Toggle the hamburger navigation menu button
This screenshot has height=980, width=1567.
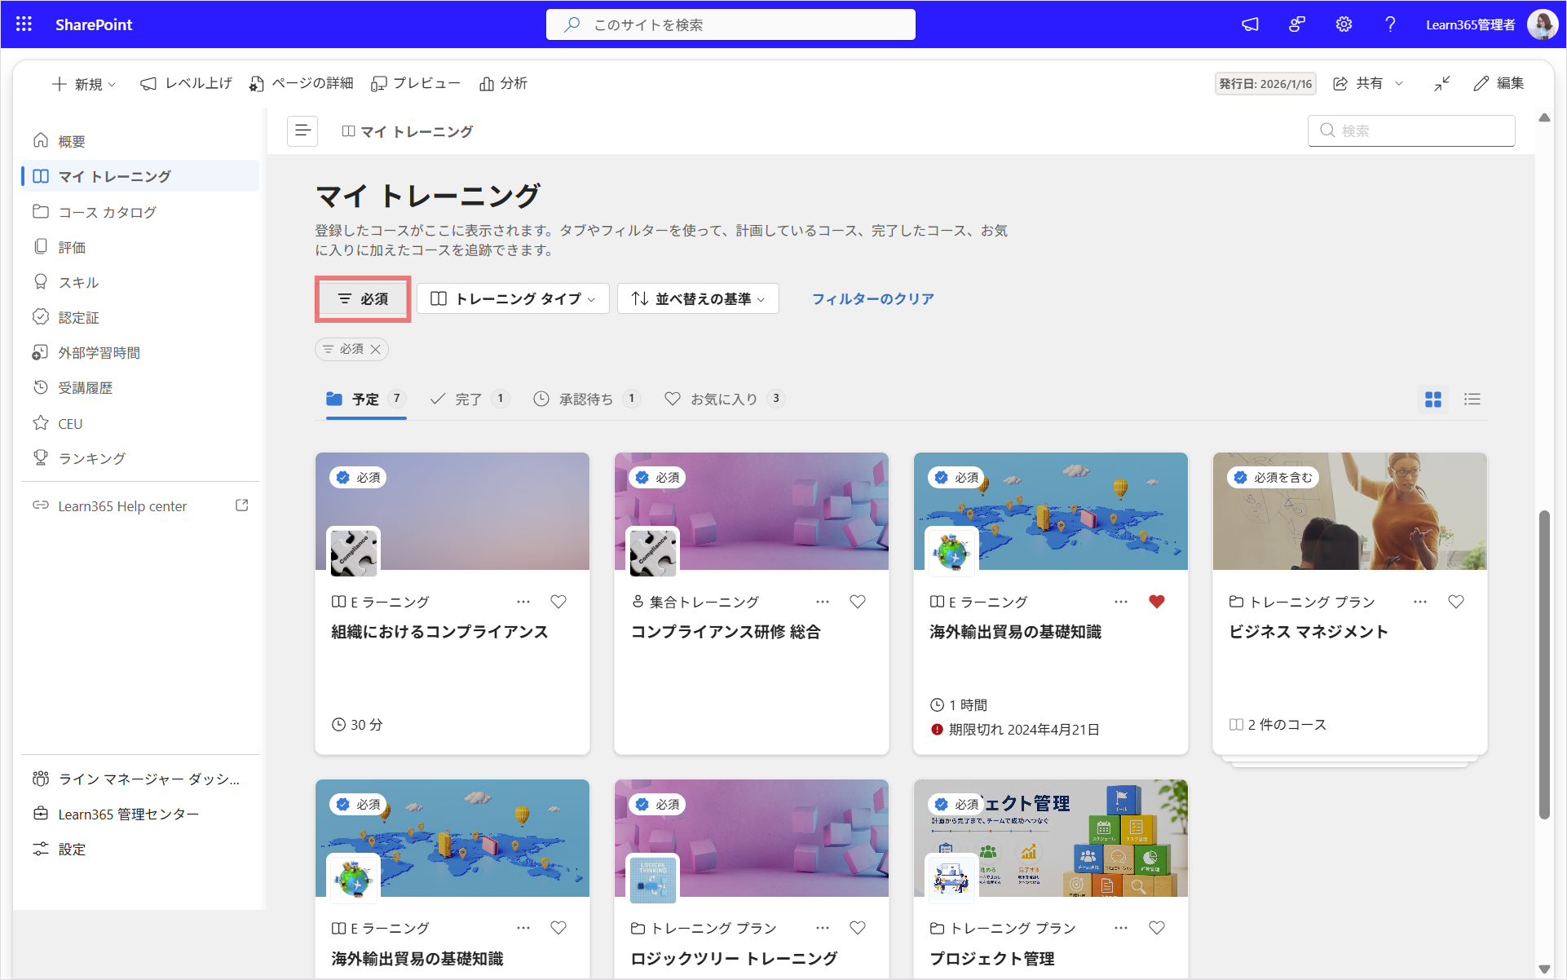(x=302, y=130)
